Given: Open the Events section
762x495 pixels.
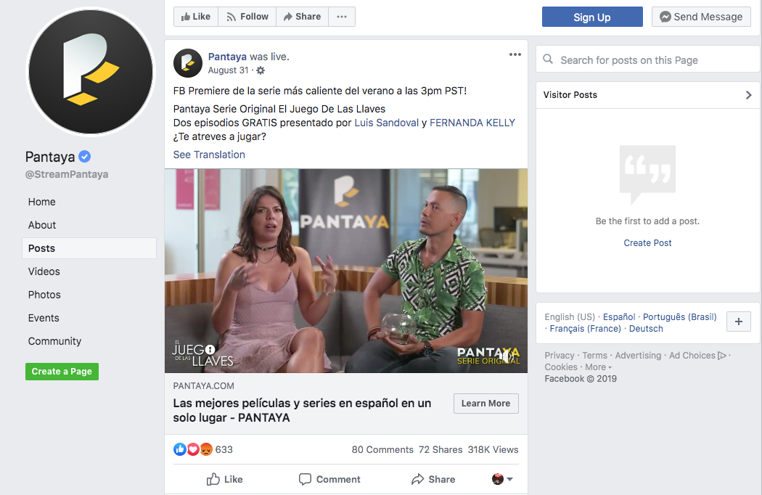Looking at the screenshot, I should click(x=44, y=318).
